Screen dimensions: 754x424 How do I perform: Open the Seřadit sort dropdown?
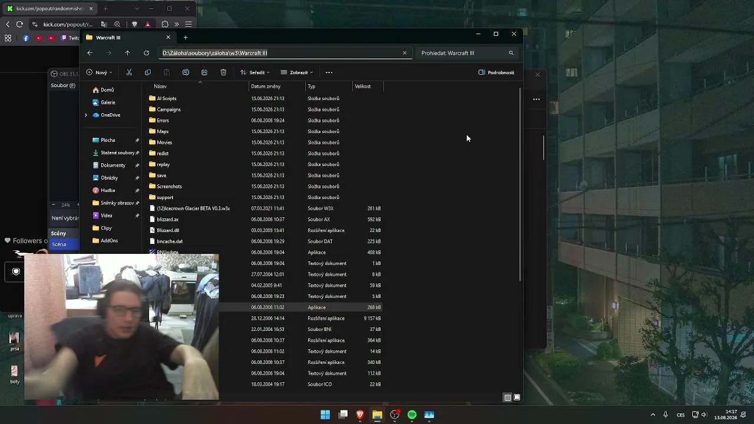[254, 72]
